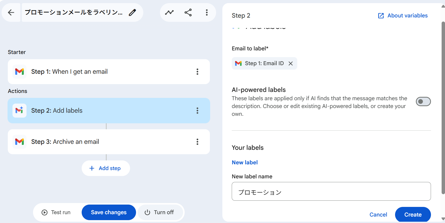Viewport: 445px width, 223px height.
Task: Click the Create button
Action: pyautogui.click(x=413, y=214)
